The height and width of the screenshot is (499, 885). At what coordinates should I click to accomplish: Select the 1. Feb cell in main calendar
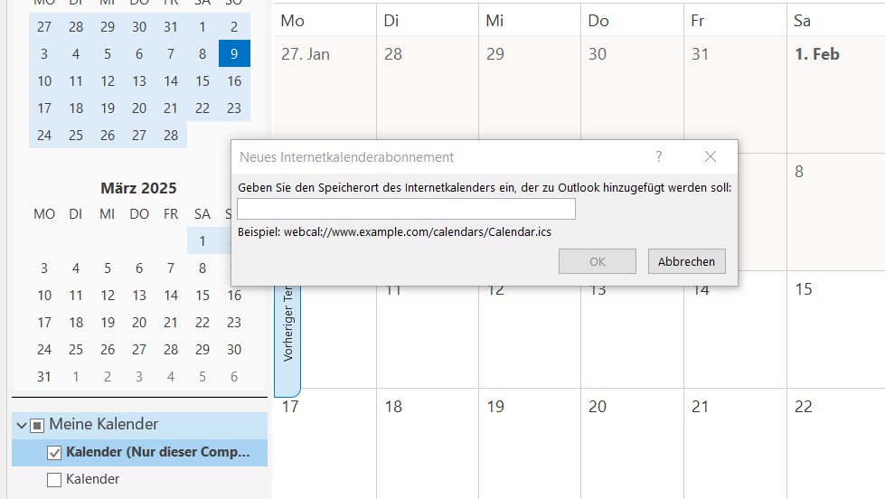(836, 95)
